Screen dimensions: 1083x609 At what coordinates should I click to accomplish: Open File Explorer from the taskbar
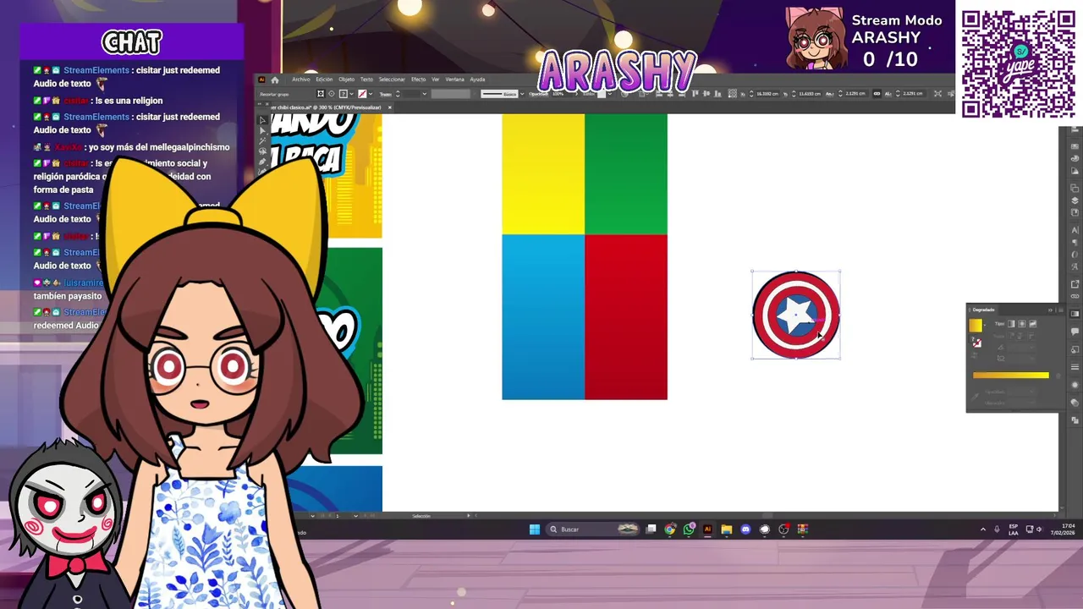pyautogui.click(x=727, y=529)
